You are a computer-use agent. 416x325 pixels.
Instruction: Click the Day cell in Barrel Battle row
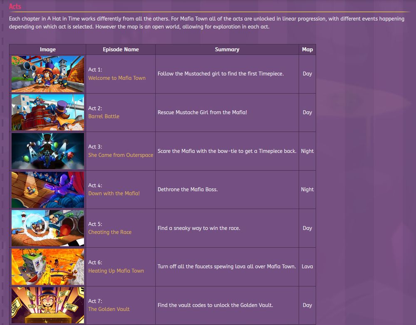click(x=307, y=112)
